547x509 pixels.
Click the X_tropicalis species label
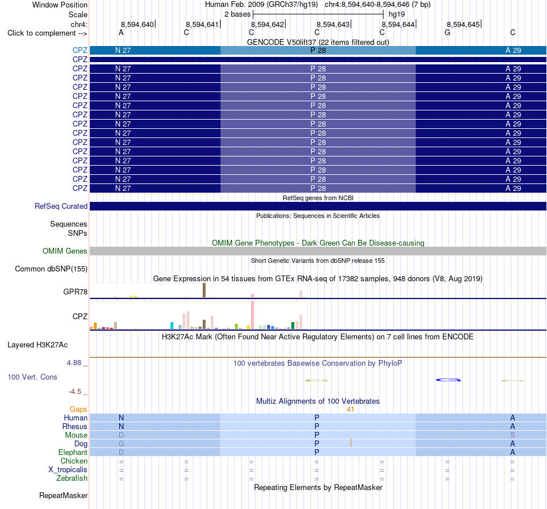tap(68, 470)
